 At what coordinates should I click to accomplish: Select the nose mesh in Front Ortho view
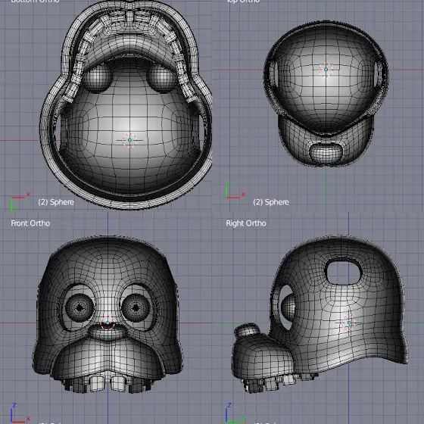(108, 332)
